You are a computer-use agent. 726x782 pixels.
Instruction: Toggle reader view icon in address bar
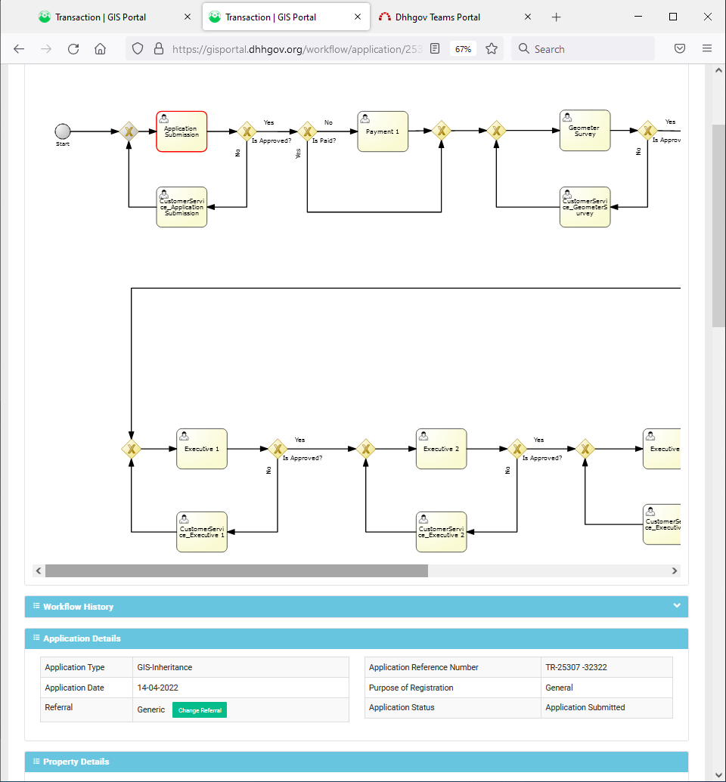[435, 48]
